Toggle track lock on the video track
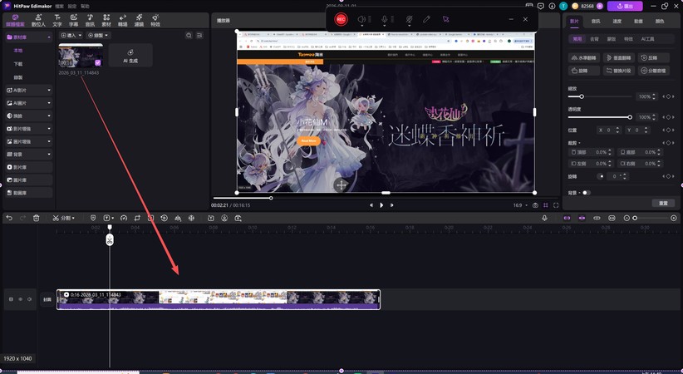Viewport: 683px width, 374px height. coord(11,299)
